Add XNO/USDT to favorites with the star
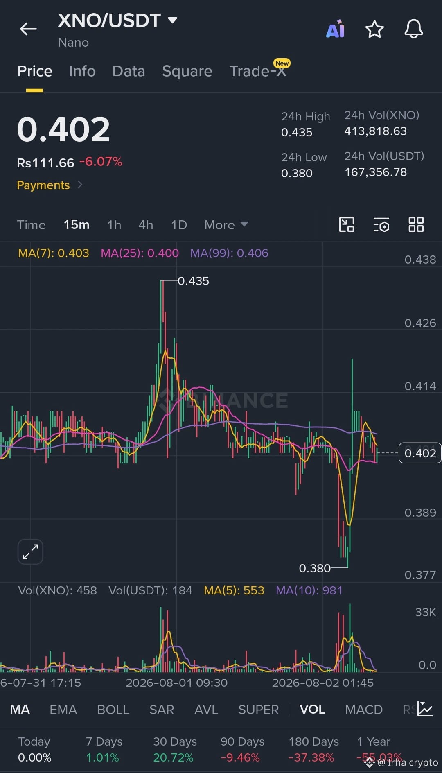Image resolution: width=442 pixels, height=773 pixels. [374, 29]
